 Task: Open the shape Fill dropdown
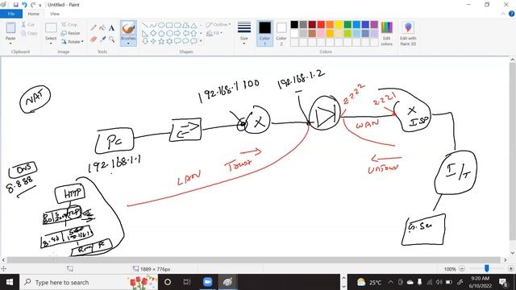(214, 33)
